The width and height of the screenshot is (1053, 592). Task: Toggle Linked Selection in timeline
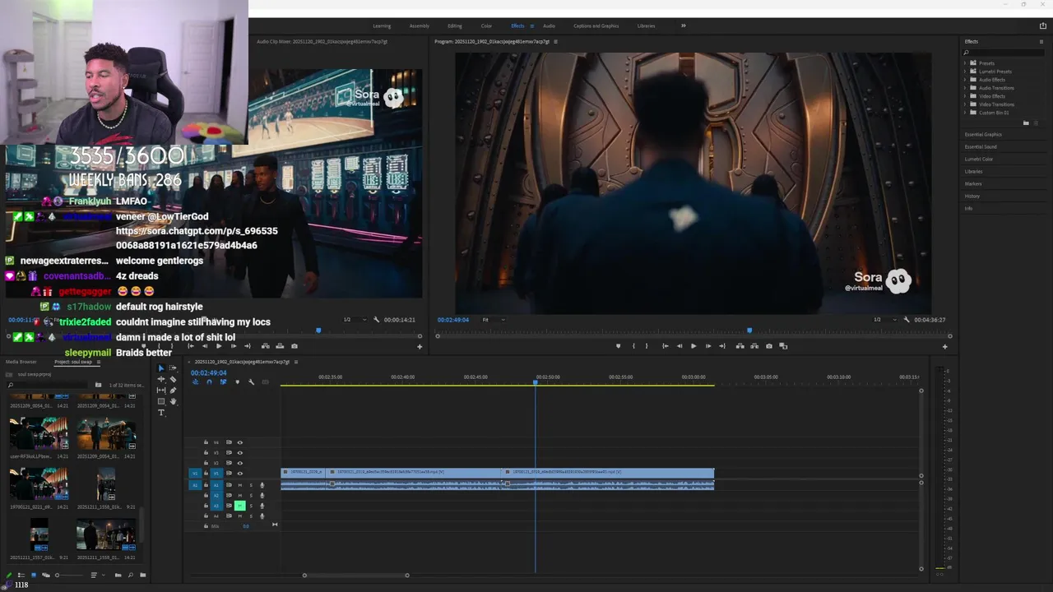pos(223,382)
